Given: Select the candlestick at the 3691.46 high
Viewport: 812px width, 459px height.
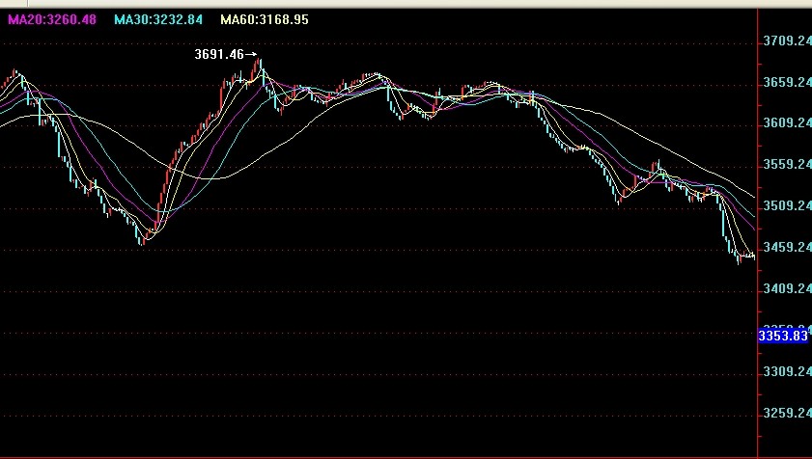Looking at the screenshot, I should pyautogui.click(x=259, y=69).
